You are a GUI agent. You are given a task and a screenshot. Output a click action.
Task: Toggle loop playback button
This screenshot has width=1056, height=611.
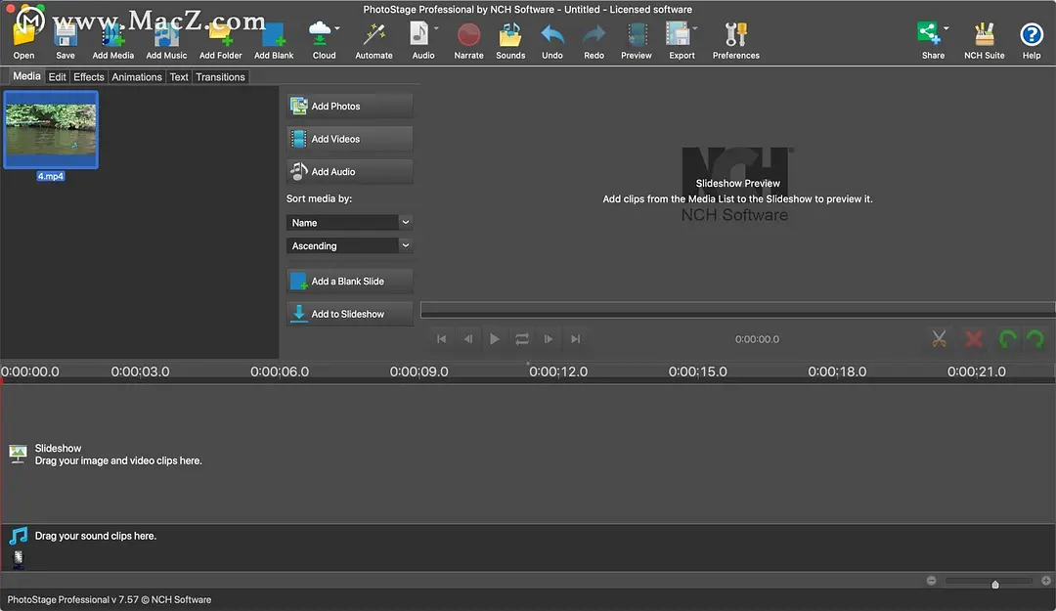click(522, 339)
